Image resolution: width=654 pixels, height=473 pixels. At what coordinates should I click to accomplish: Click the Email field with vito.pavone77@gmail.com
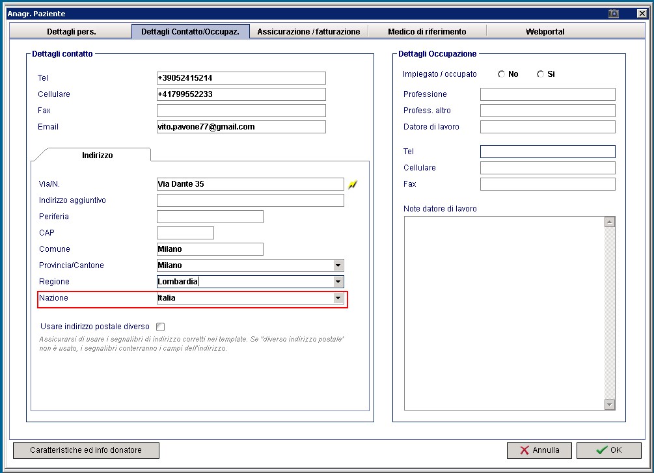coord(241,127)
